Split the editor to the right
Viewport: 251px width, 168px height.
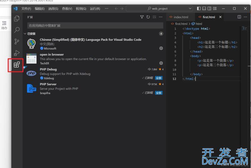point(239,17)
